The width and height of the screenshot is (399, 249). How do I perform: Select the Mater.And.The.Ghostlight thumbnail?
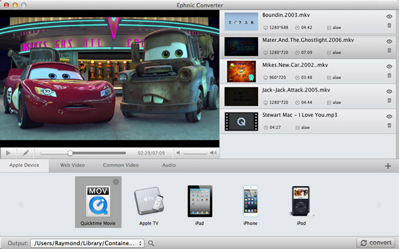241,47
